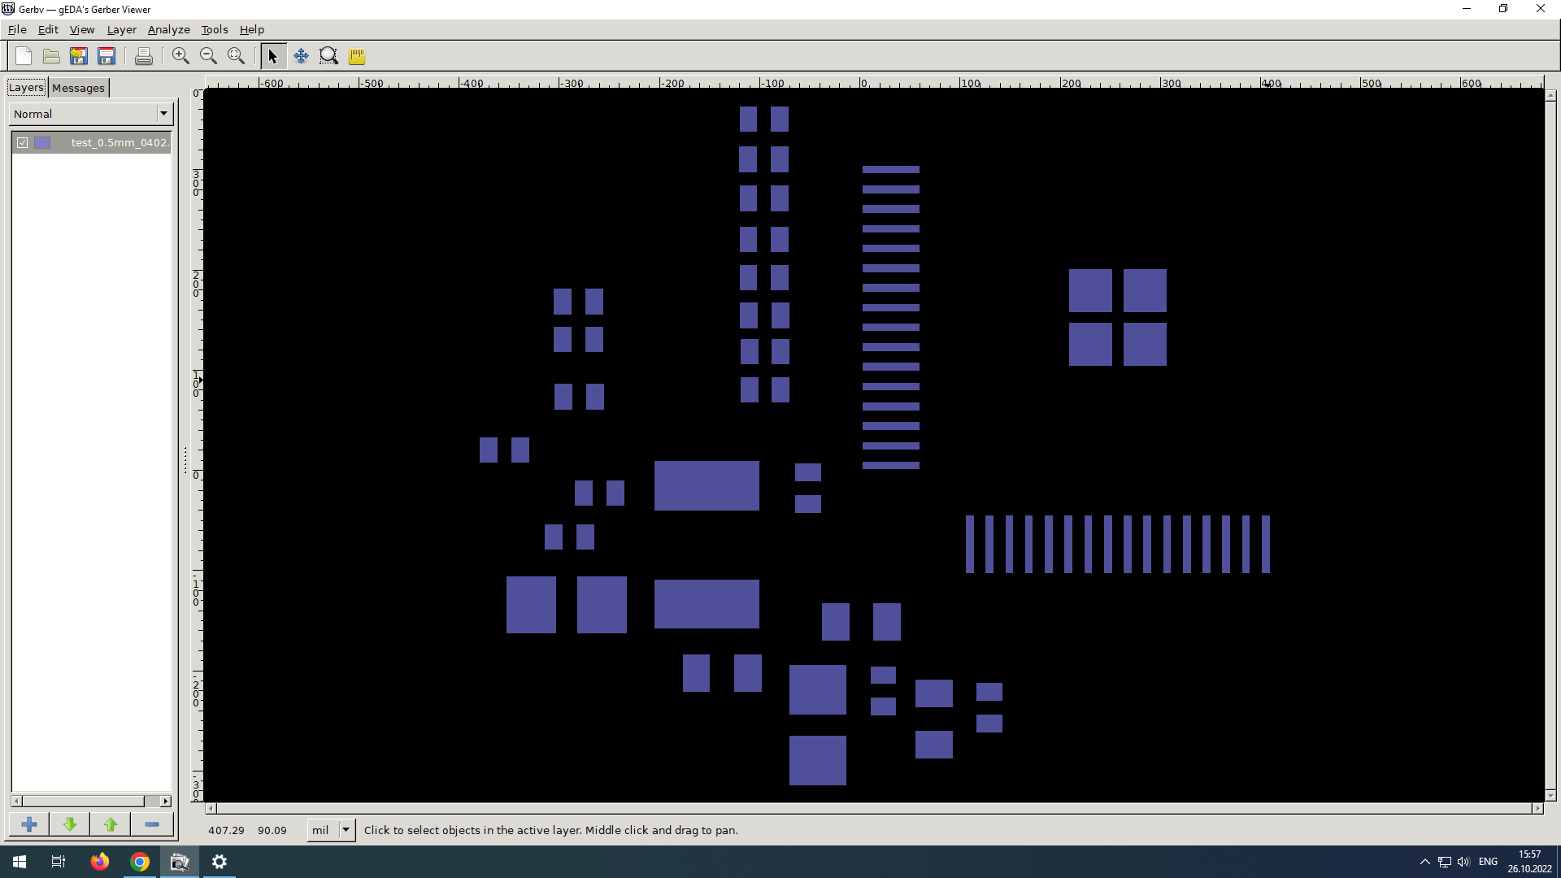
Task: Click the Print toolbar icon
Action: 144,56
